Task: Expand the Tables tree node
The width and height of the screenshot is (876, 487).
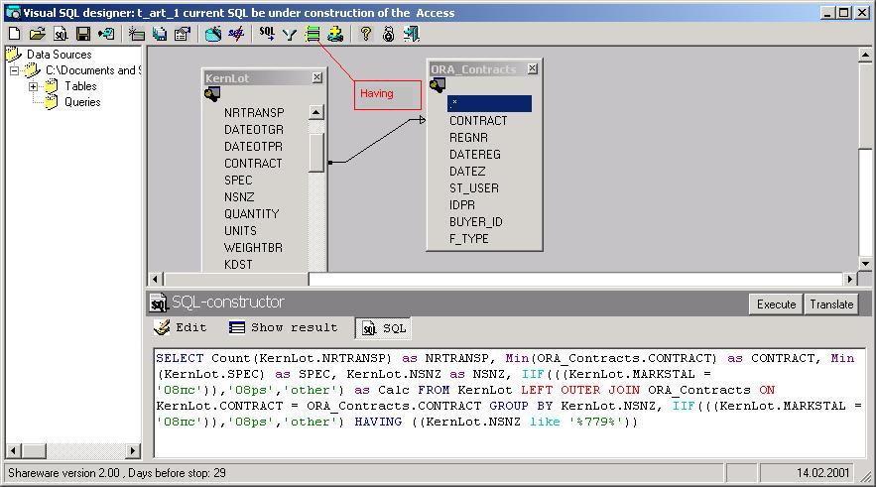Action: coord(33,86)
